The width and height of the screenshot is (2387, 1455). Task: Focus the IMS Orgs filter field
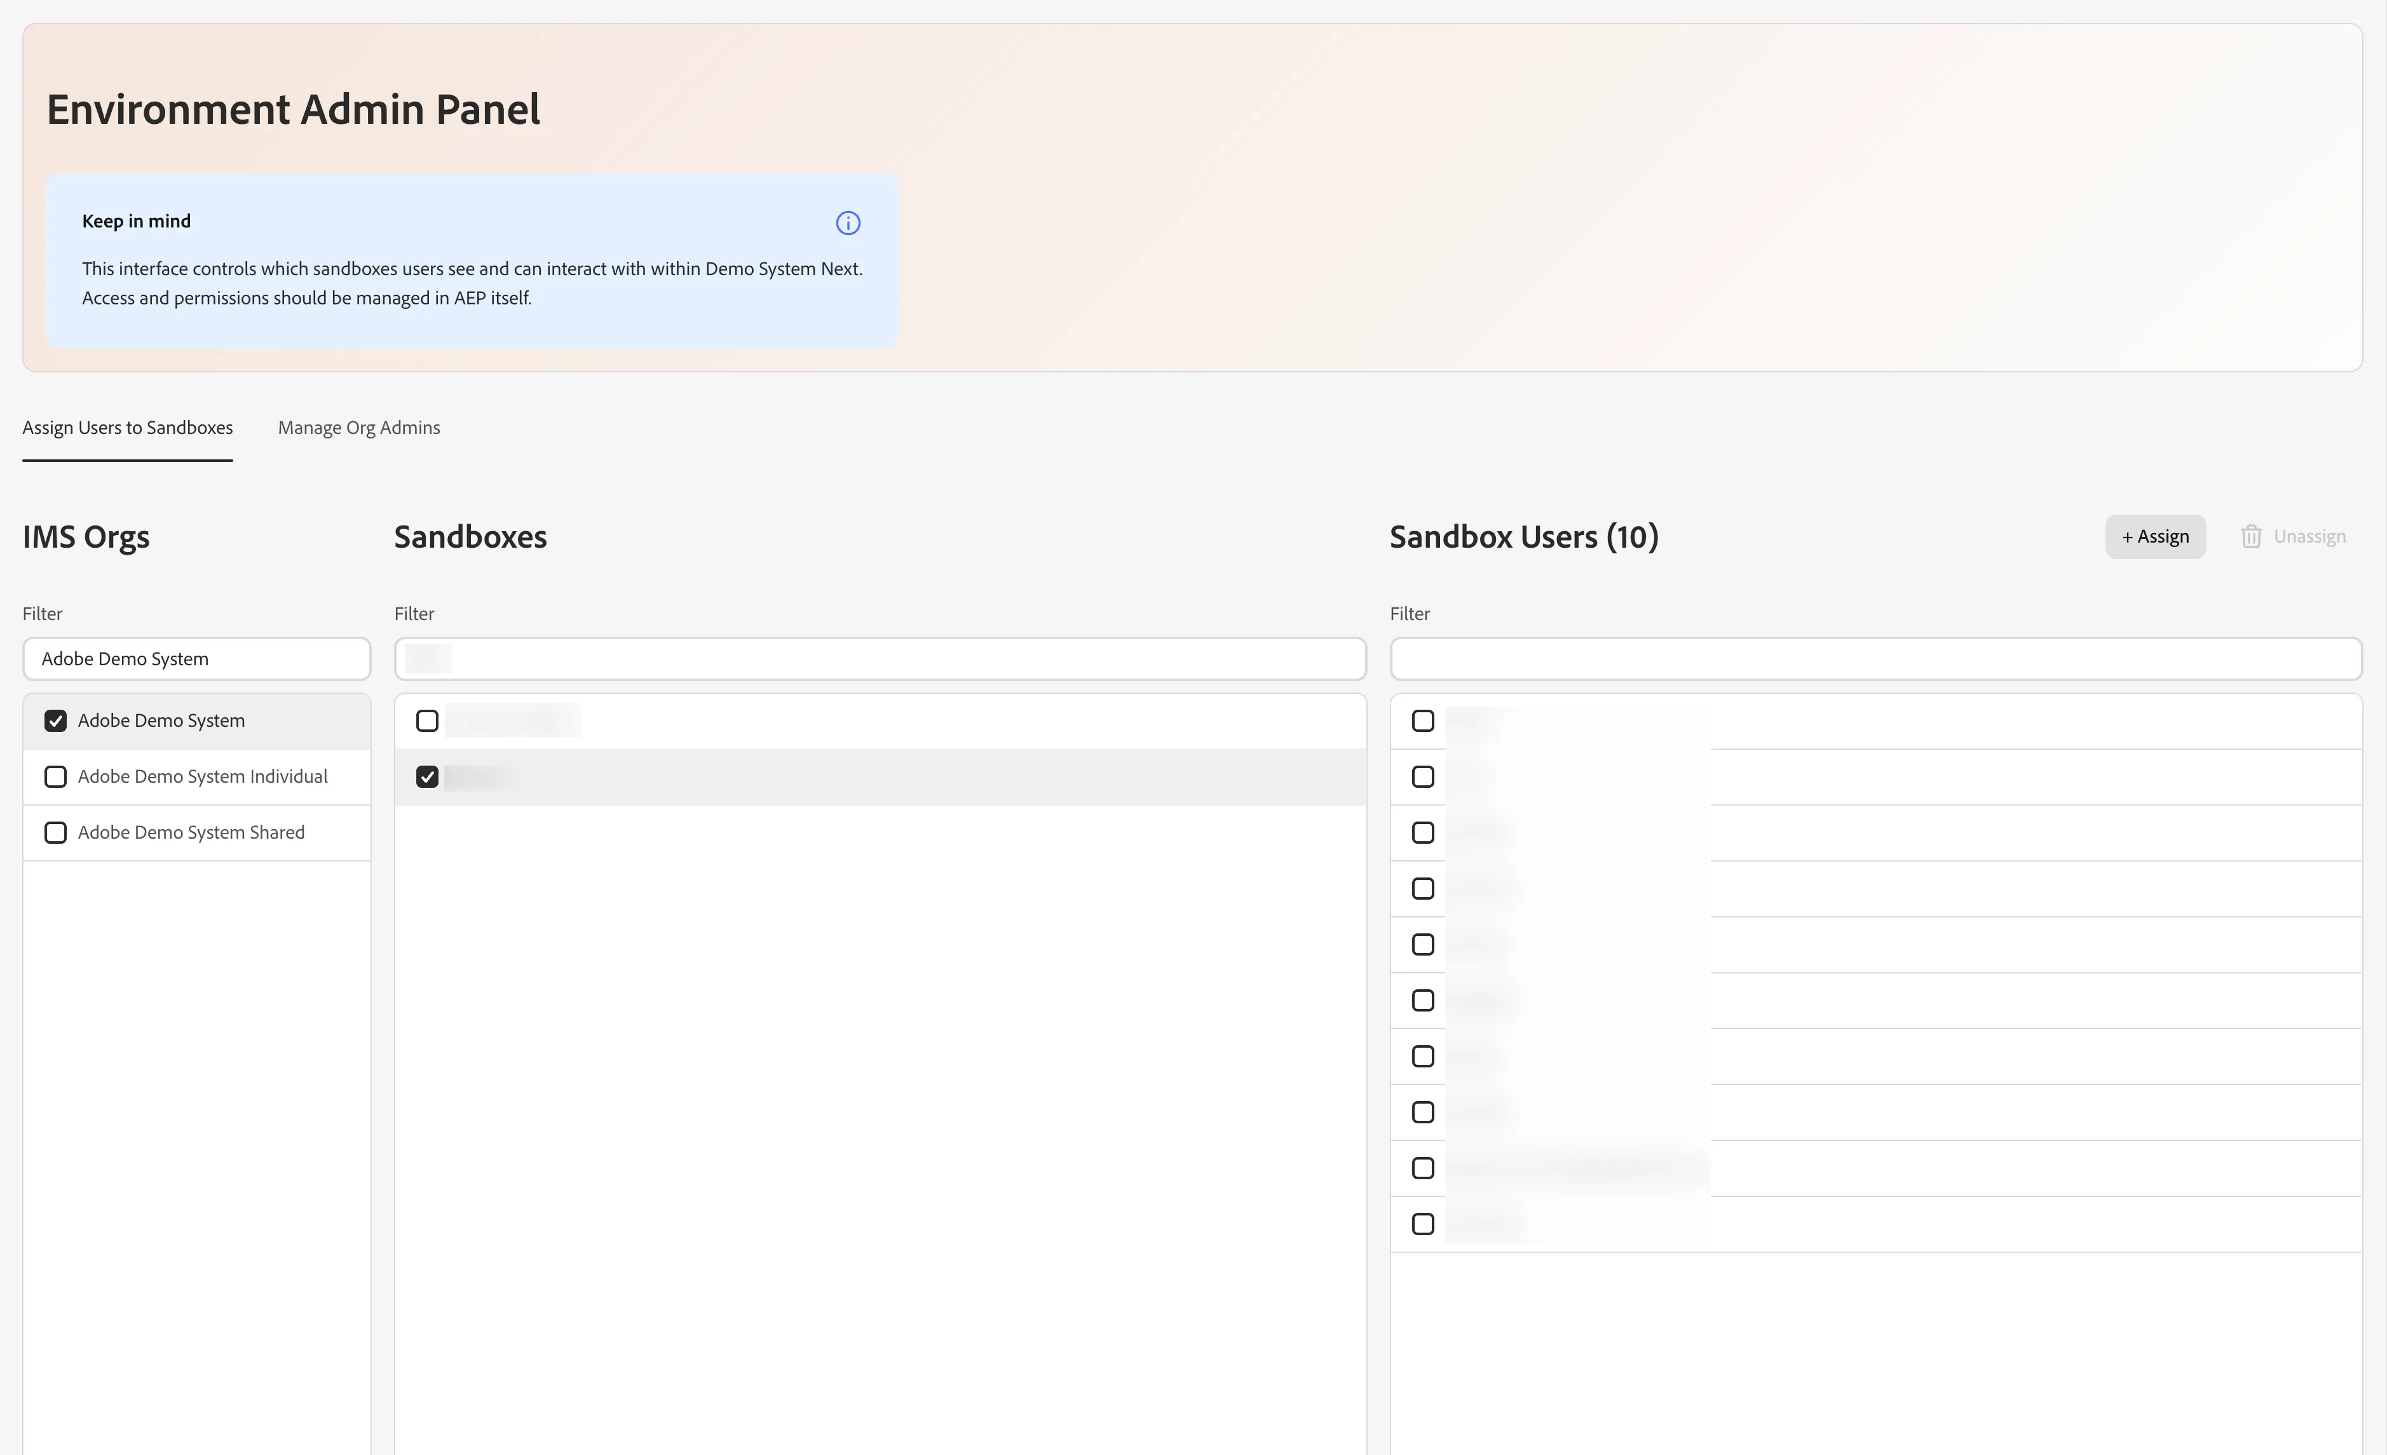196,659
